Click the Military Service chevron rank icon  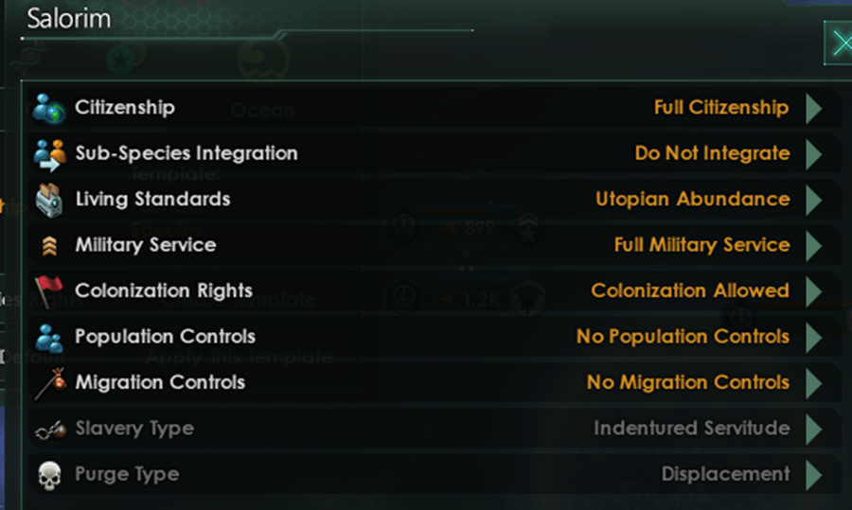(x=46, y=246)
